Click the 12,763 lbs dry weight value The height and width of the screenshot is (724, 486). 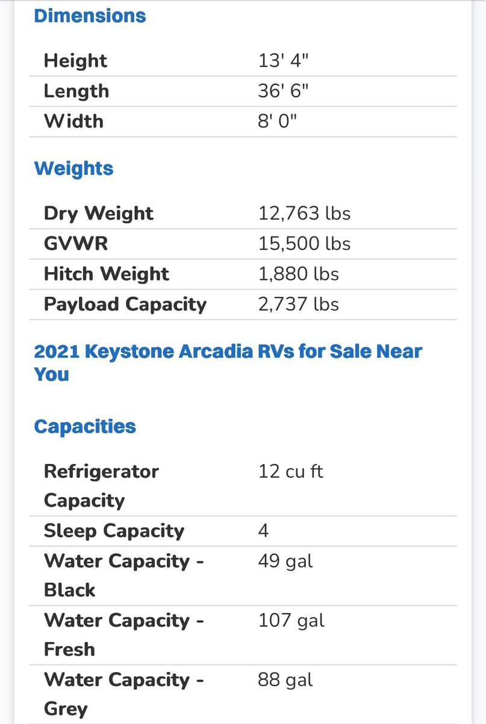(304, 214)
